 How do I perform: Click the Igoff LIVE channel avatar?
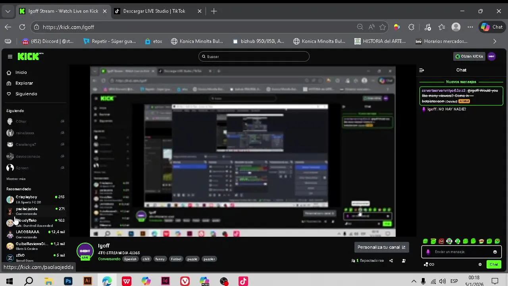pos(85,251)
